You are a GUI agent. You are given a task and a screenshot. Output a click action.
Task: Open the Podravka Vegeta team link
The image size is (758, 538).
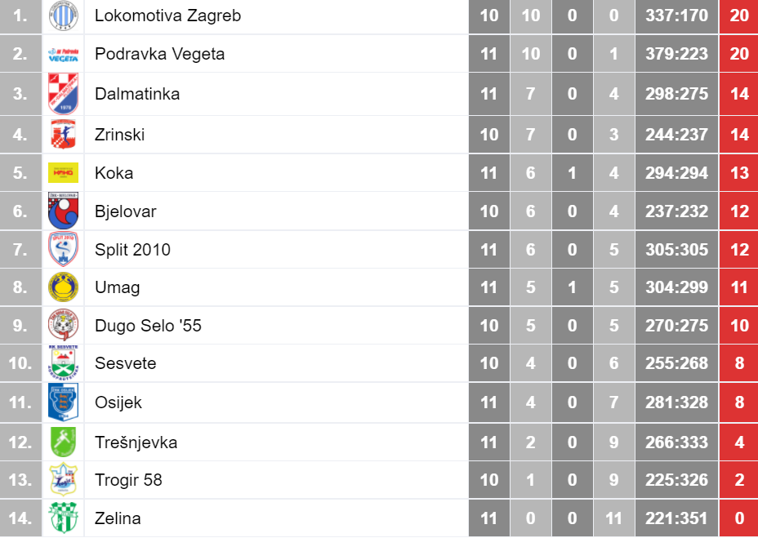click(x=159, y=54)
